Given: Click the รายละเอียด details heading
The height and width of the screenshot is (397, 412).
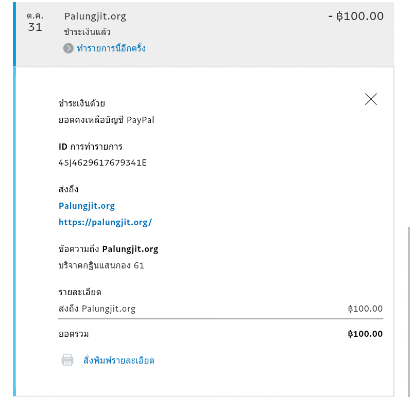Looking at the screenshot, I should [x=80, y=292].
